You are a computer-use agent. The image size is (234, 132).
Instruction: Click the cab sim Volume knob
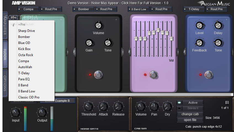pos(141,106)
